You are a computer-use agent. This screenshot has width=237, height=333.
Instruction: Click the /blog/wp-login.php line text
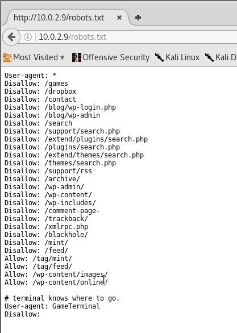(x=60, y=107)
